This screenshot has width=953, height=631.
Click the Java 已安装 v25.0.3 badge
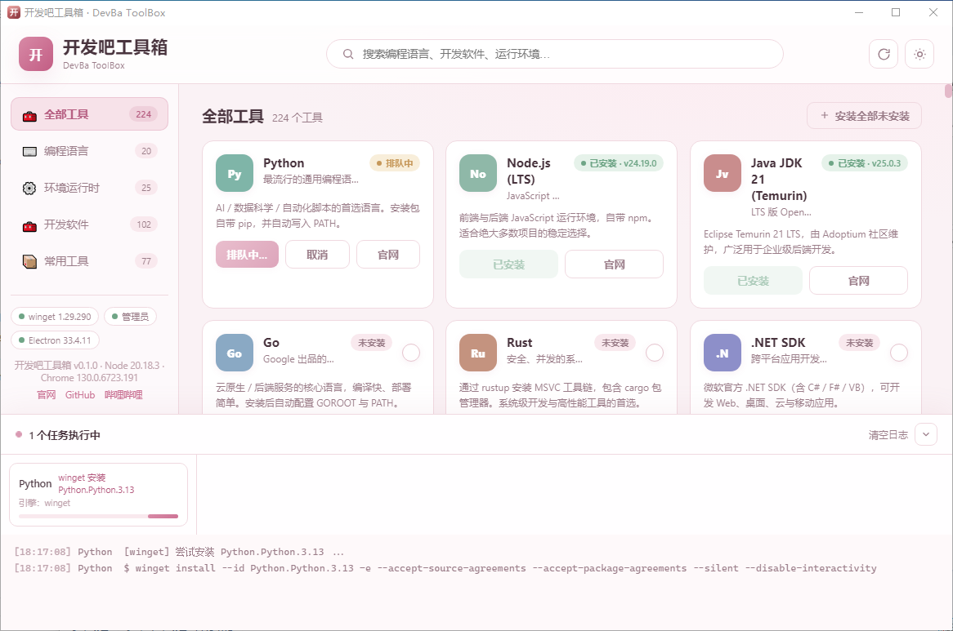pyautogui.click(x=865, y=163)
